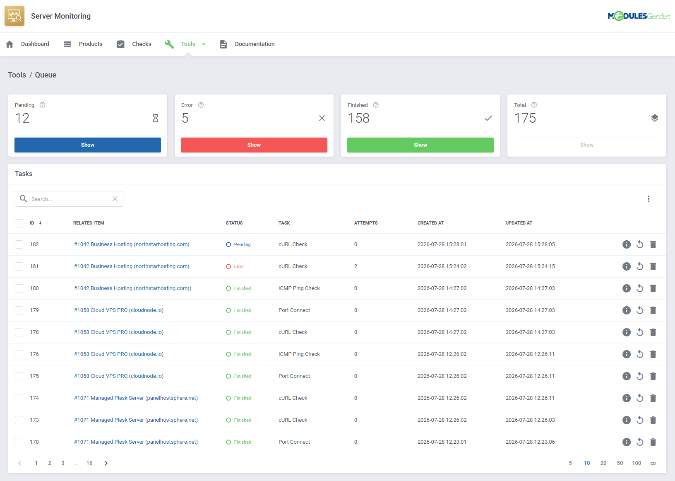The width and height of the screenshot is (675, 481).
Task: Check the box for task 179
Action: pyautogui.click(x=19, y=310)
